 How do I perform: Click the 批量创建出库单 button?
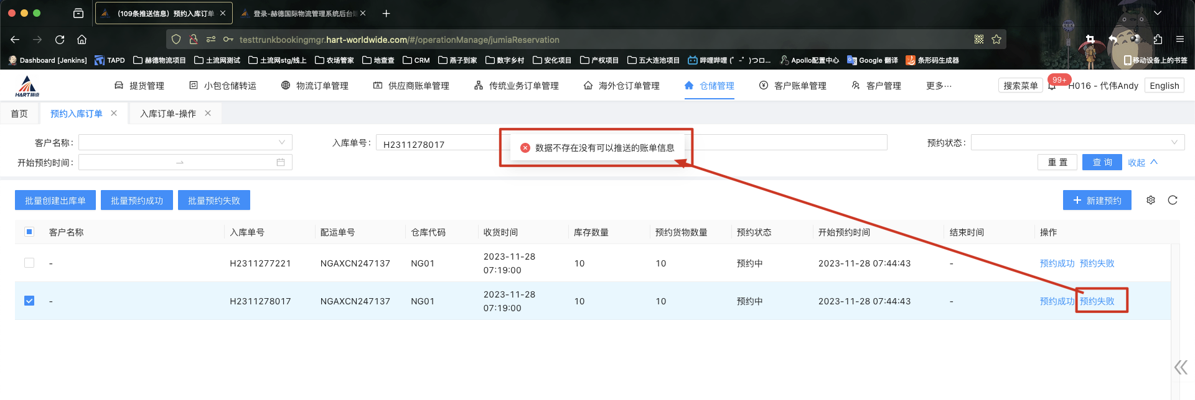[x=55, y=200]
